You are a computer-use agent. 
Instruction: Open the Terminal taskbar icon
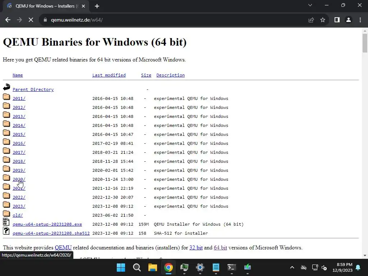point(232,267)
